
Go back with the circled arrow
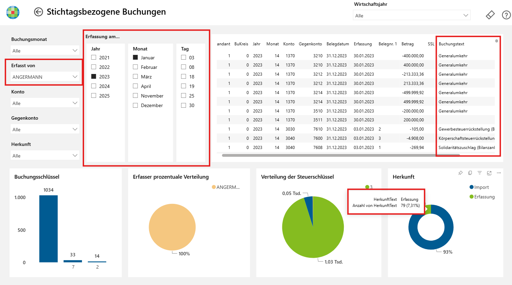[x=38, y=12]
